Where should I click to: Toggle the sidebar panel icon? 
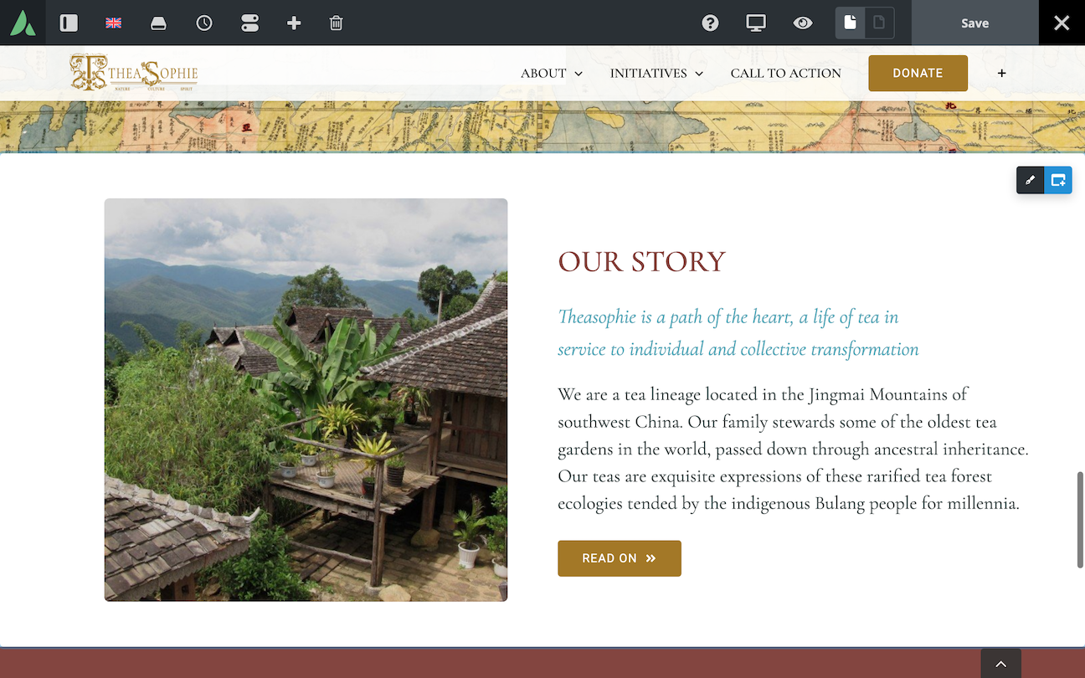(x=69, y=23)
